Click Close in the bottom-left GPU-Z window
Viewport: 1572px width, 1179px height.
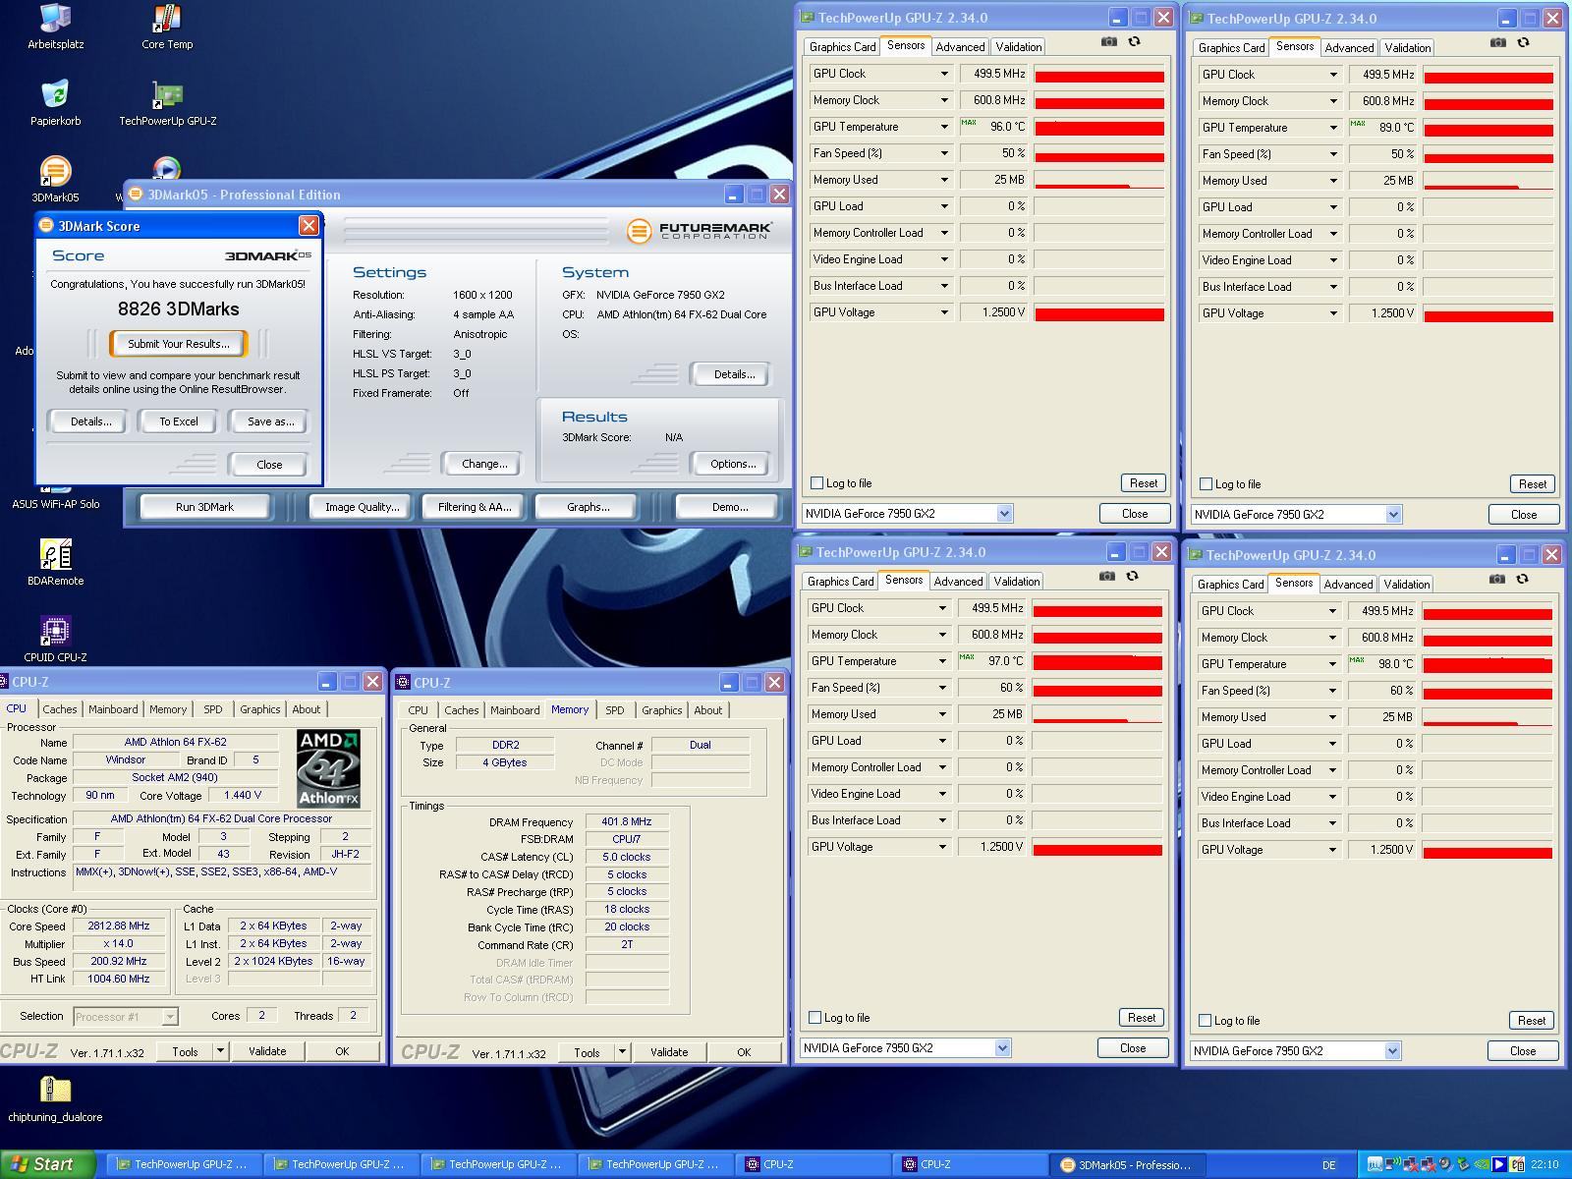1133,1047
